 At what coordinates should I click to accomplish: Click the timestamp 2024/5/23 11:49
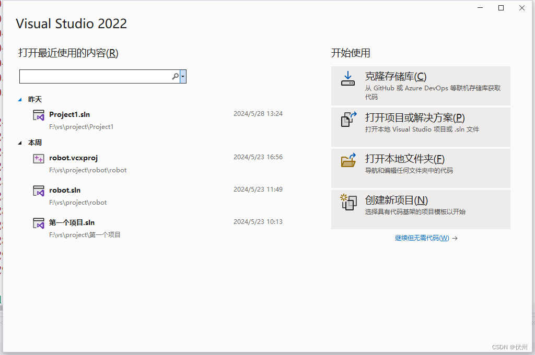(x=258, y=190)
